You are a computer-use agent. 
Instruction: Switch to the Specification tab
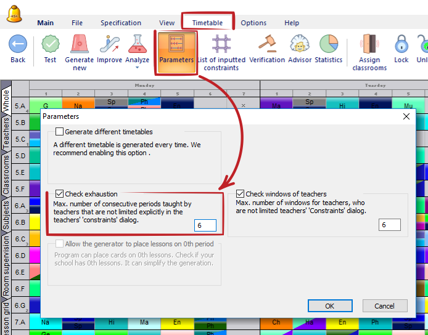click(121, 23)
